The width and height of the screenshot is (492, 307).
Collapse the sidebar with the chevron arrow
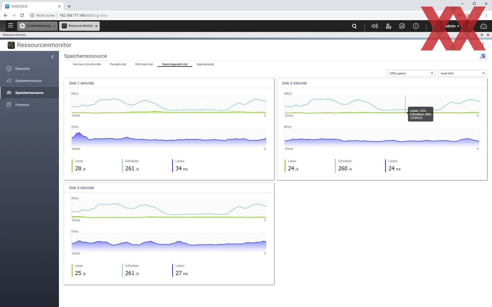52,57
